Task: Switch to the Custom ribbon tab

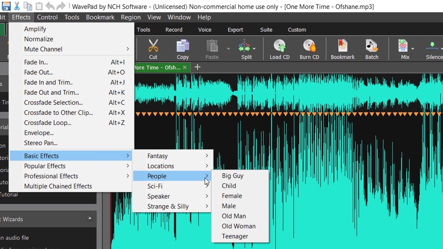Action: pos(297,30)
